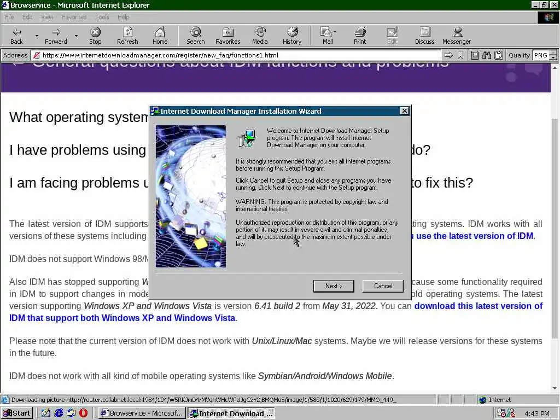Open the Quality PNG dropdown
This screenshot has width=560, height=420.
[544, 55]
